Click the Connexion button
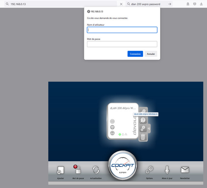The width and height of the screenshot is (207, 188). [135, 54]
